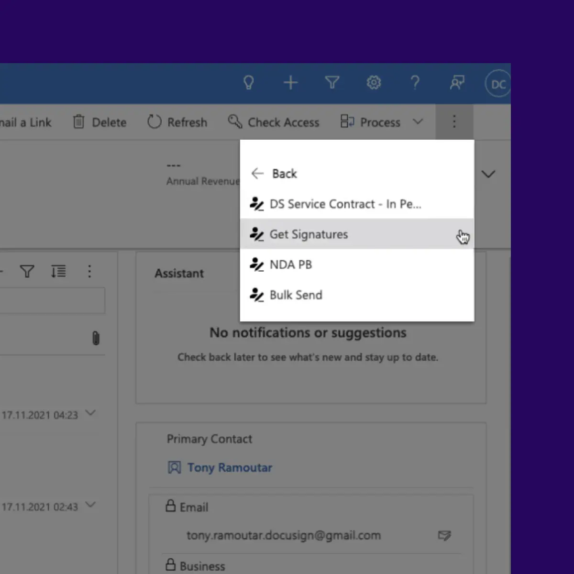The image size is (574, 574).
Task: Click Email a Link command
Action: (x=25, y=122)
